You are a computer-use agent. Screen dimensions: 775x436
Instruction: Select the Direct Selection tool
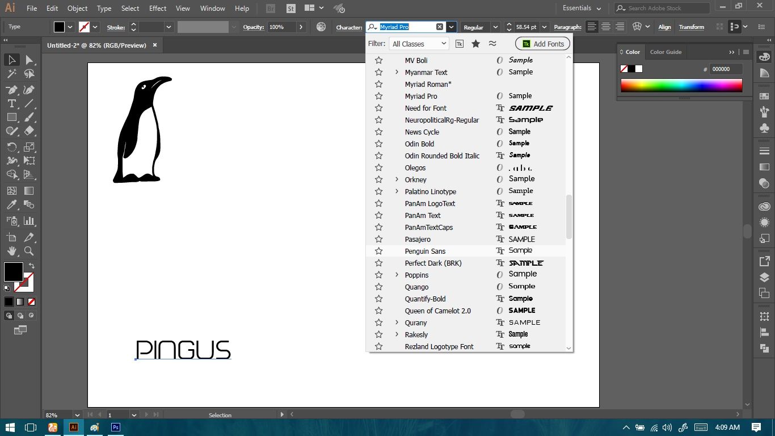(x=29, y=60)
